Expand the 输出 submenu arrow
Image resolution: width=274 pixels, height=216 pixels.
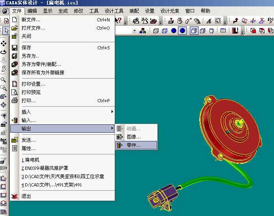[112, 128]
